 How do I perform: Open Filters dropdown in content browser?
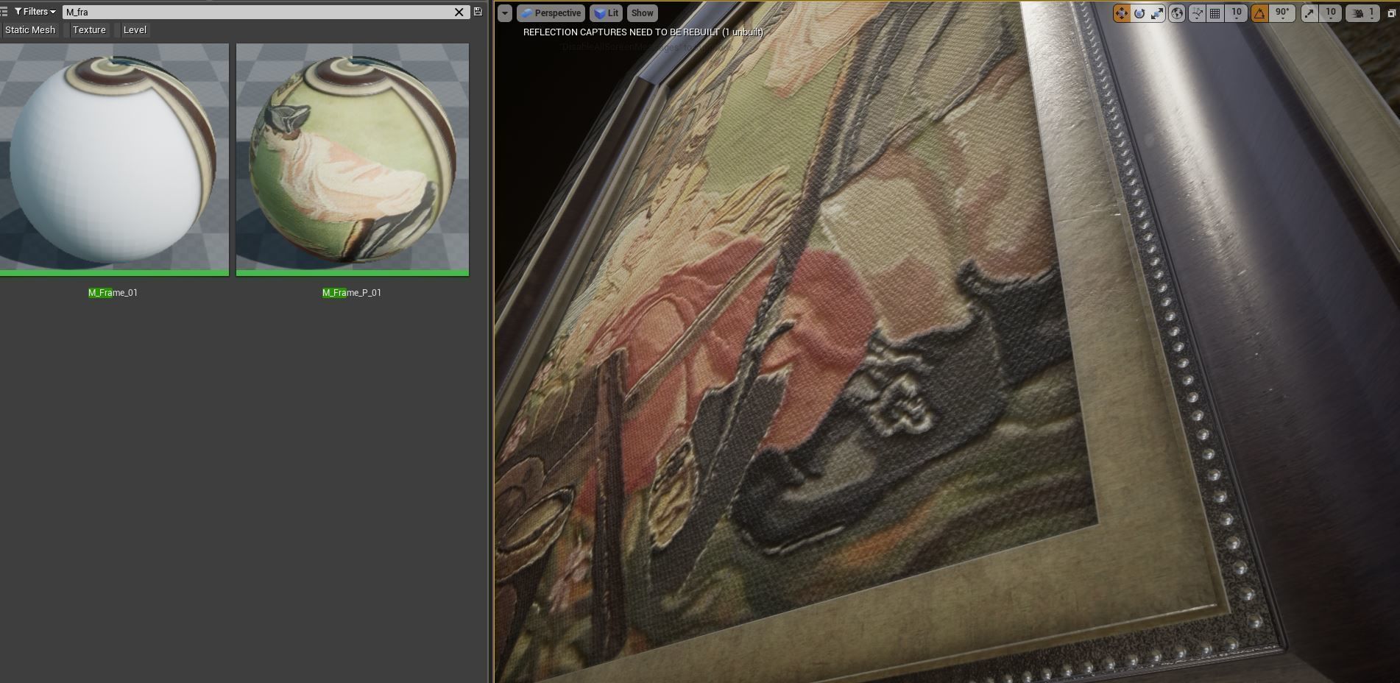click(x=35, y=12)
